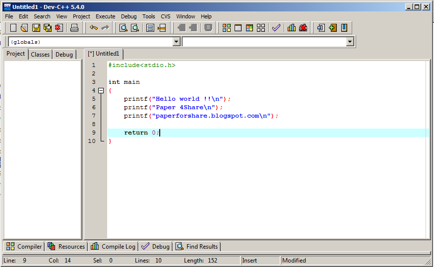Click the Close file icon with red X
This screenshot has width=434, height=267.
tap(59, 28)
